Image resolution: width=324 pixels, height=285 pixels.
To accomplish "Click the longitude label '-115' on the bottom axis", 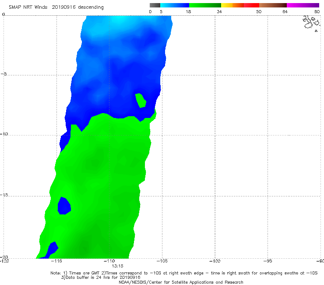I will pos(56,261).
